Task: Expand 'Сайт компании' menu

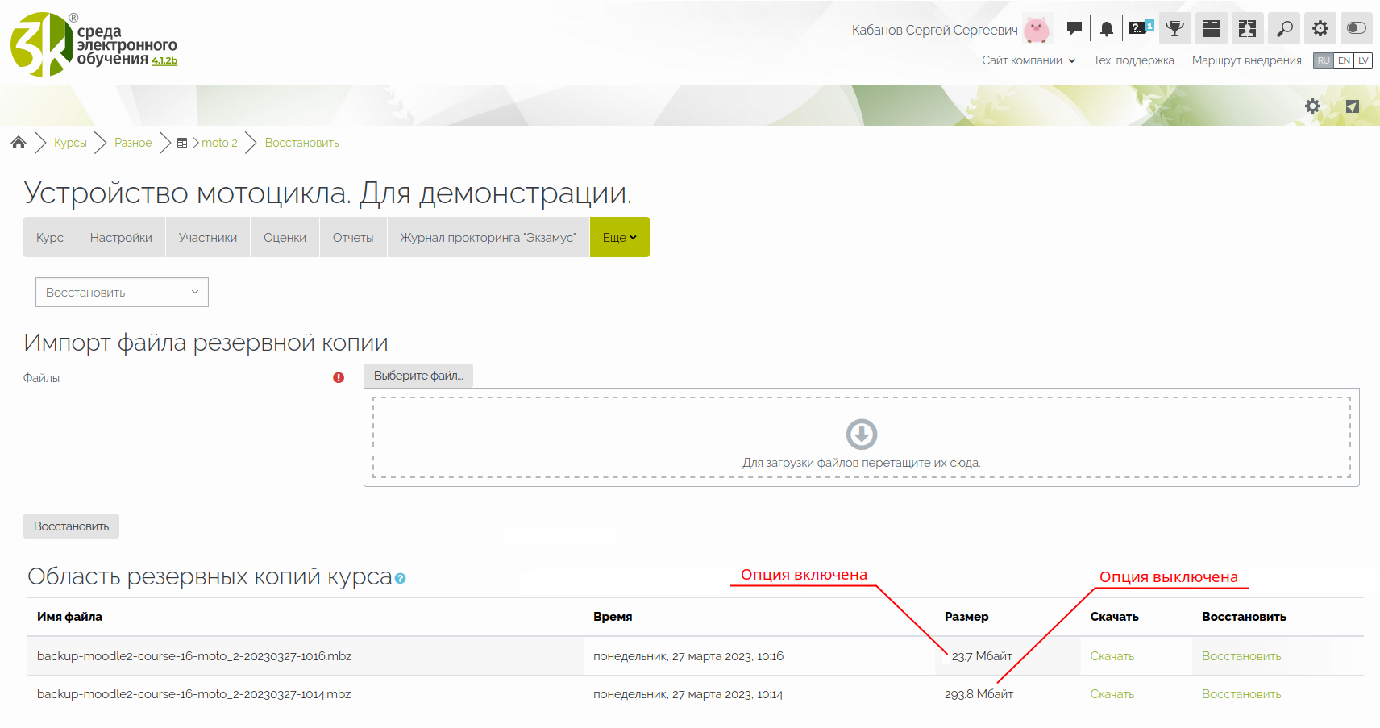Action: point(1028,60)
